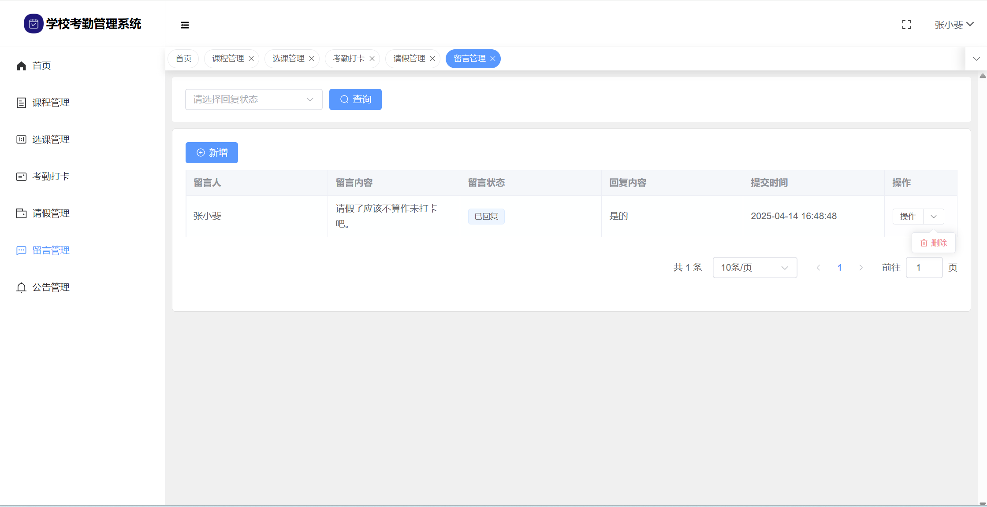Open the 张小斐 user menu
This screenshot has height=507, width=987.
click(953, 25)
